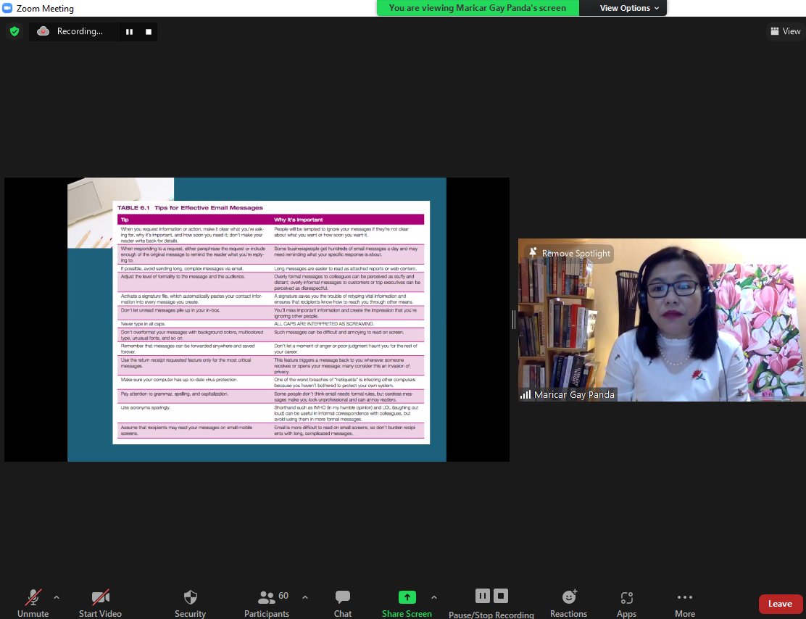The height and width of the screenshot is (619, 806).
Task: Expand View Options dropdown
Action: tap(628, 8)
